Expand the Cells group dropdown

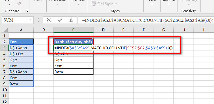pos(152,4)
